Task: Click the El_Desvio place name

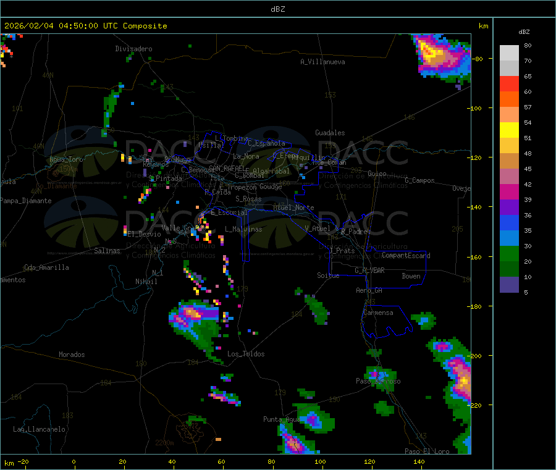Action: (145, 234)
